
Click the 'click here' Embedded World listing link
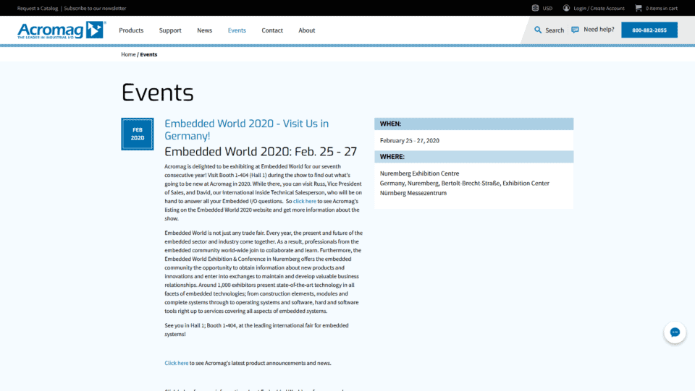305,201
